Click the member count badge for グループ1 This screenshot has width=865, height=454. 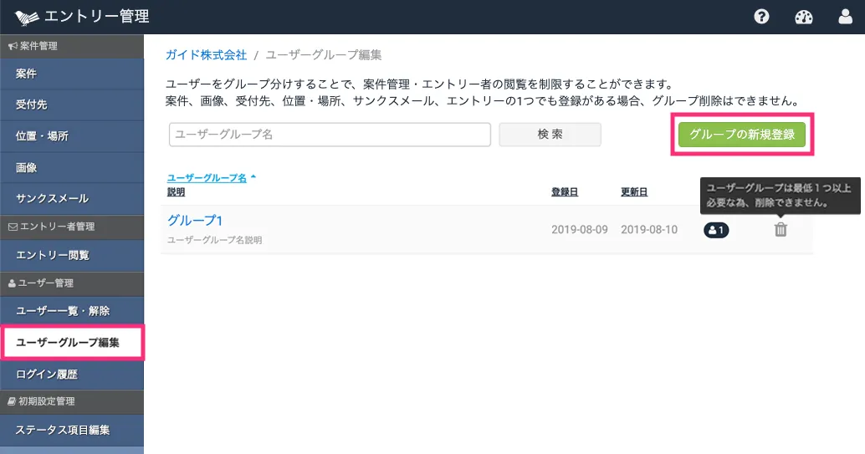click(716, 230)
